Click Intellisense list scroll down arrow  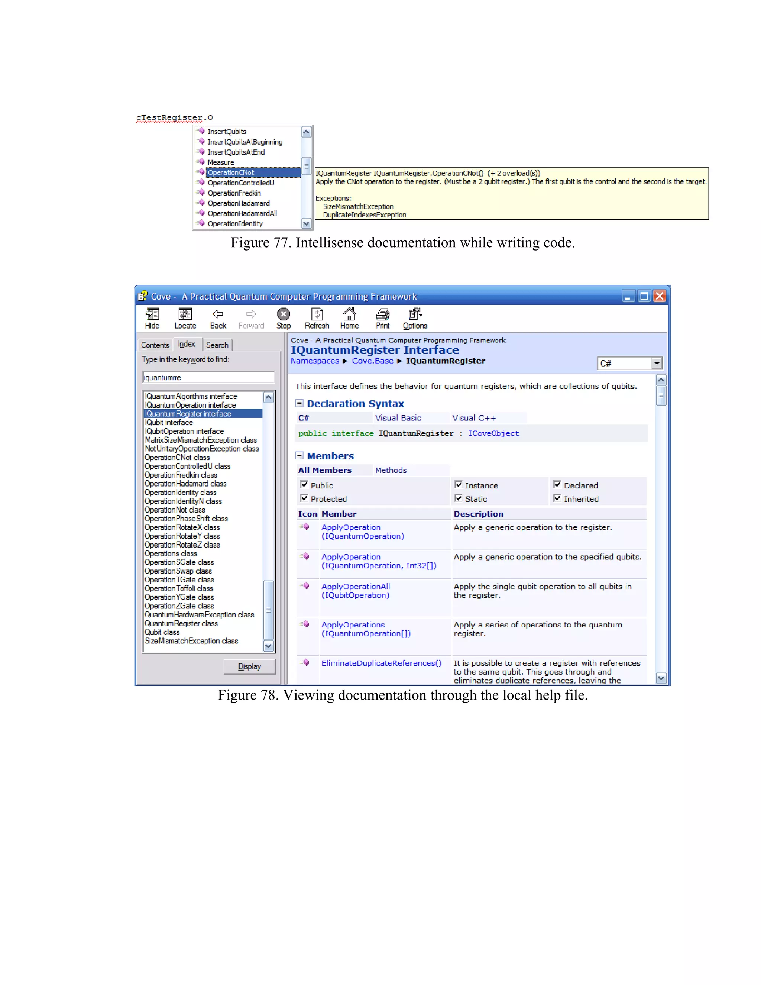coord(307,223)
